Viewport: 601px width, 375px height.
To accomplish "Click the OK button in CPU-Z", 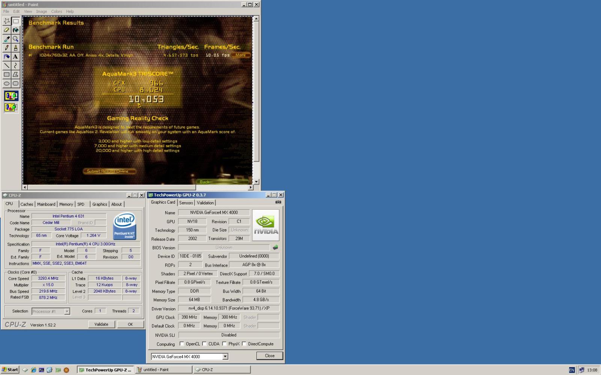I will (x=130, y=324).
